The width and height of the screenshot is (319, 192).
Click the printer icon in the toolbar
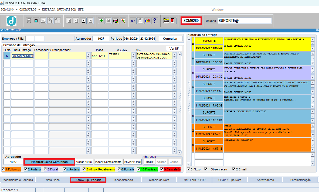coord(43,21)
